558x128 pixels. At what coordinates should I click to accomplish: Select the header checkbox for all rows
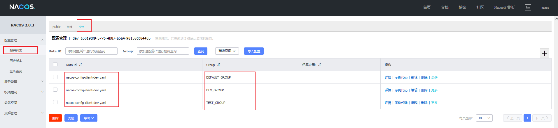click(55, 64)
